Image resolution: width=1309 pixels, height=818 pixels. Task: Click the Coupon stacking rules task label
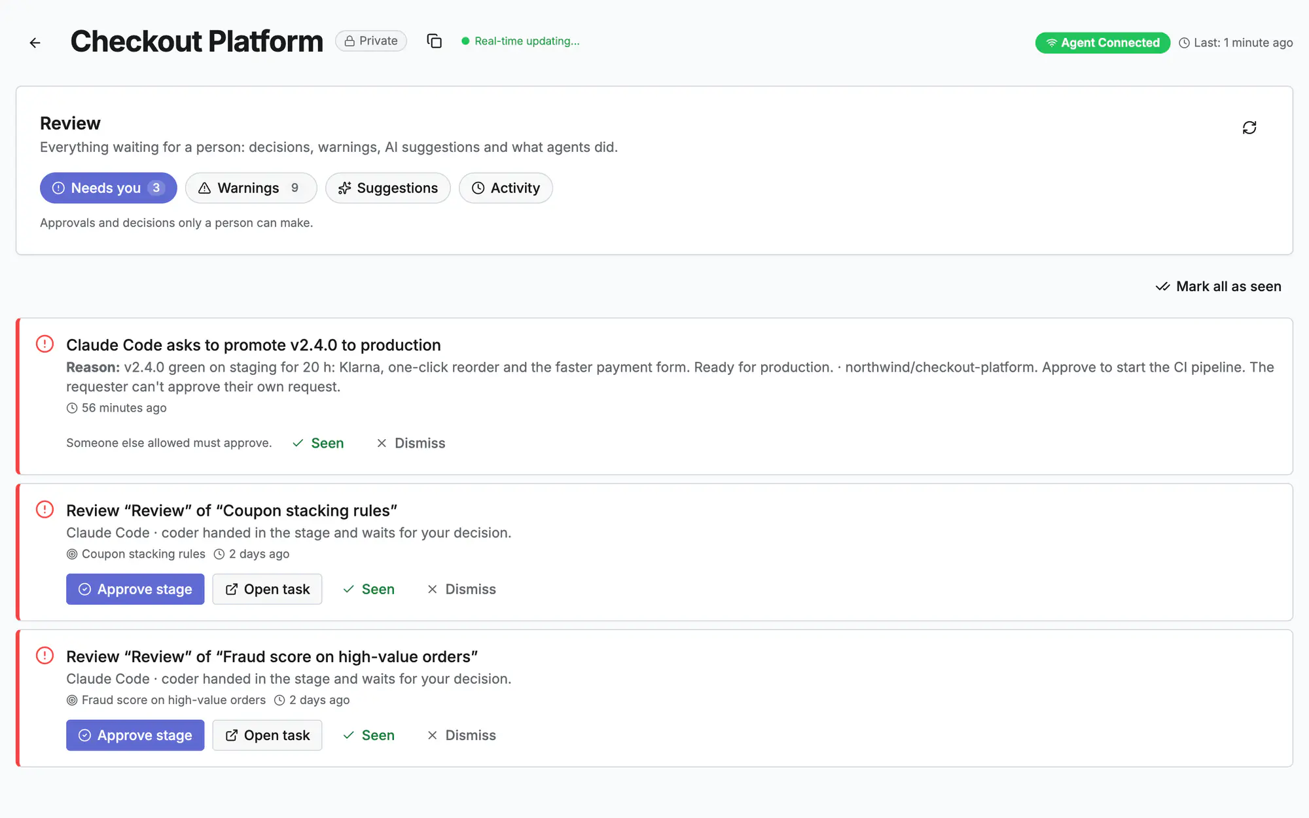point(136,554)
